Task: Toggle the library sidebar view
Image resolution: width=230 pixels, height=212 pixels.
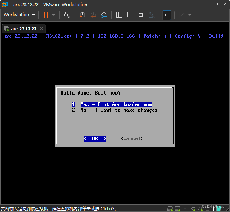Action: coord(119,15)
